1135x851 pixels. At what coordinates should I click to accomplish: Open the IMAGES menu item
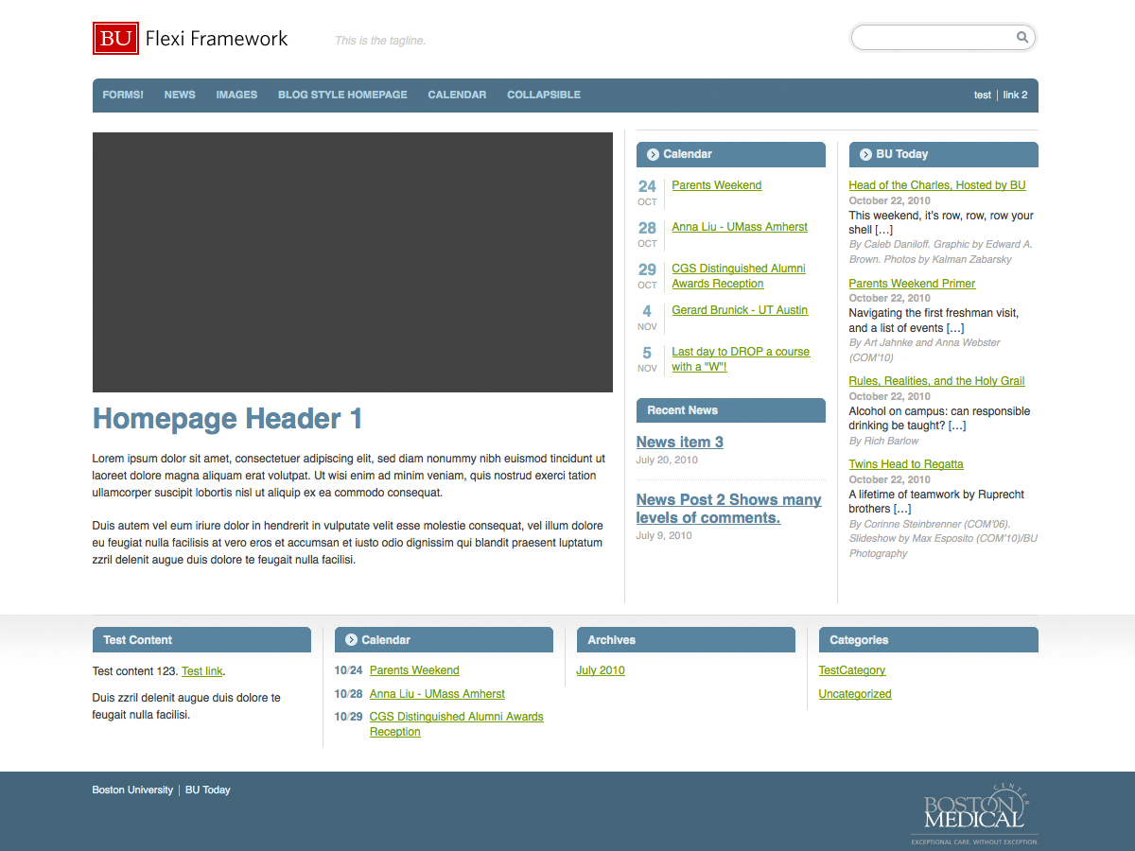coord(236,95)
